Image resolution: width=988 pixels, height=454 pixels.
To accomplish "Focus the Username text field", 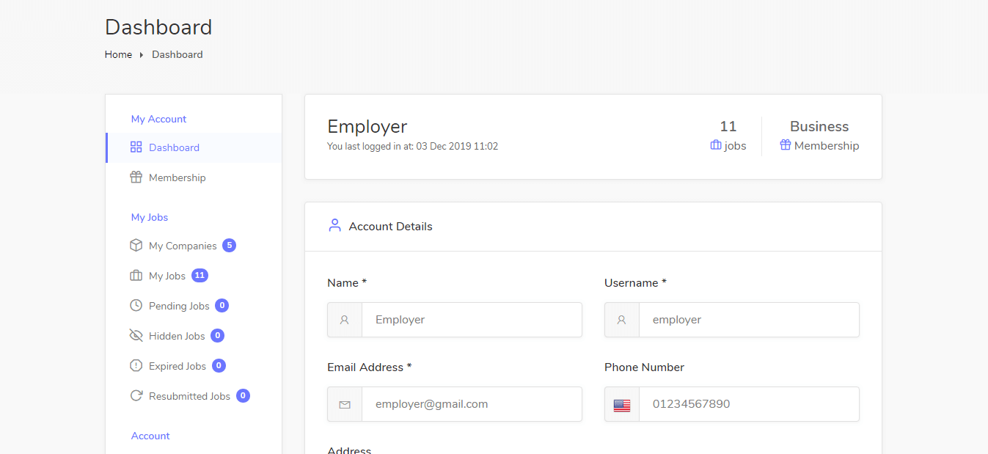I will point(748,320).
